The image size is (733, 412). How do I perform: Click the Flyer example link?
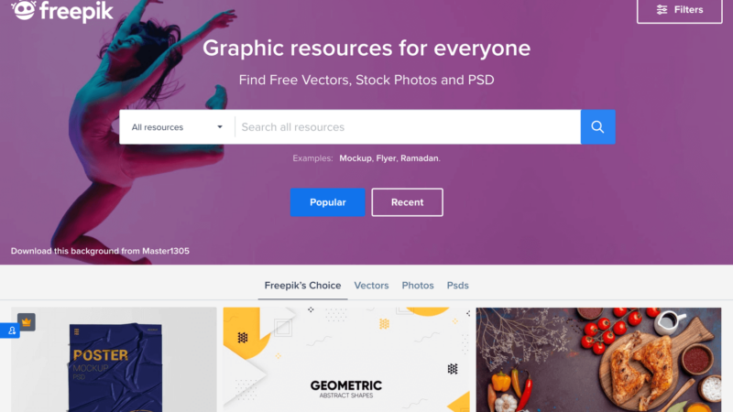tap(387, 158)
